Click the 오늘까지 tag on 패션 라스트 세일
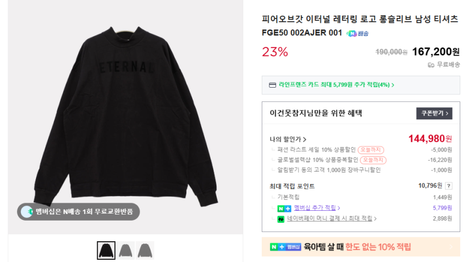 371,150
